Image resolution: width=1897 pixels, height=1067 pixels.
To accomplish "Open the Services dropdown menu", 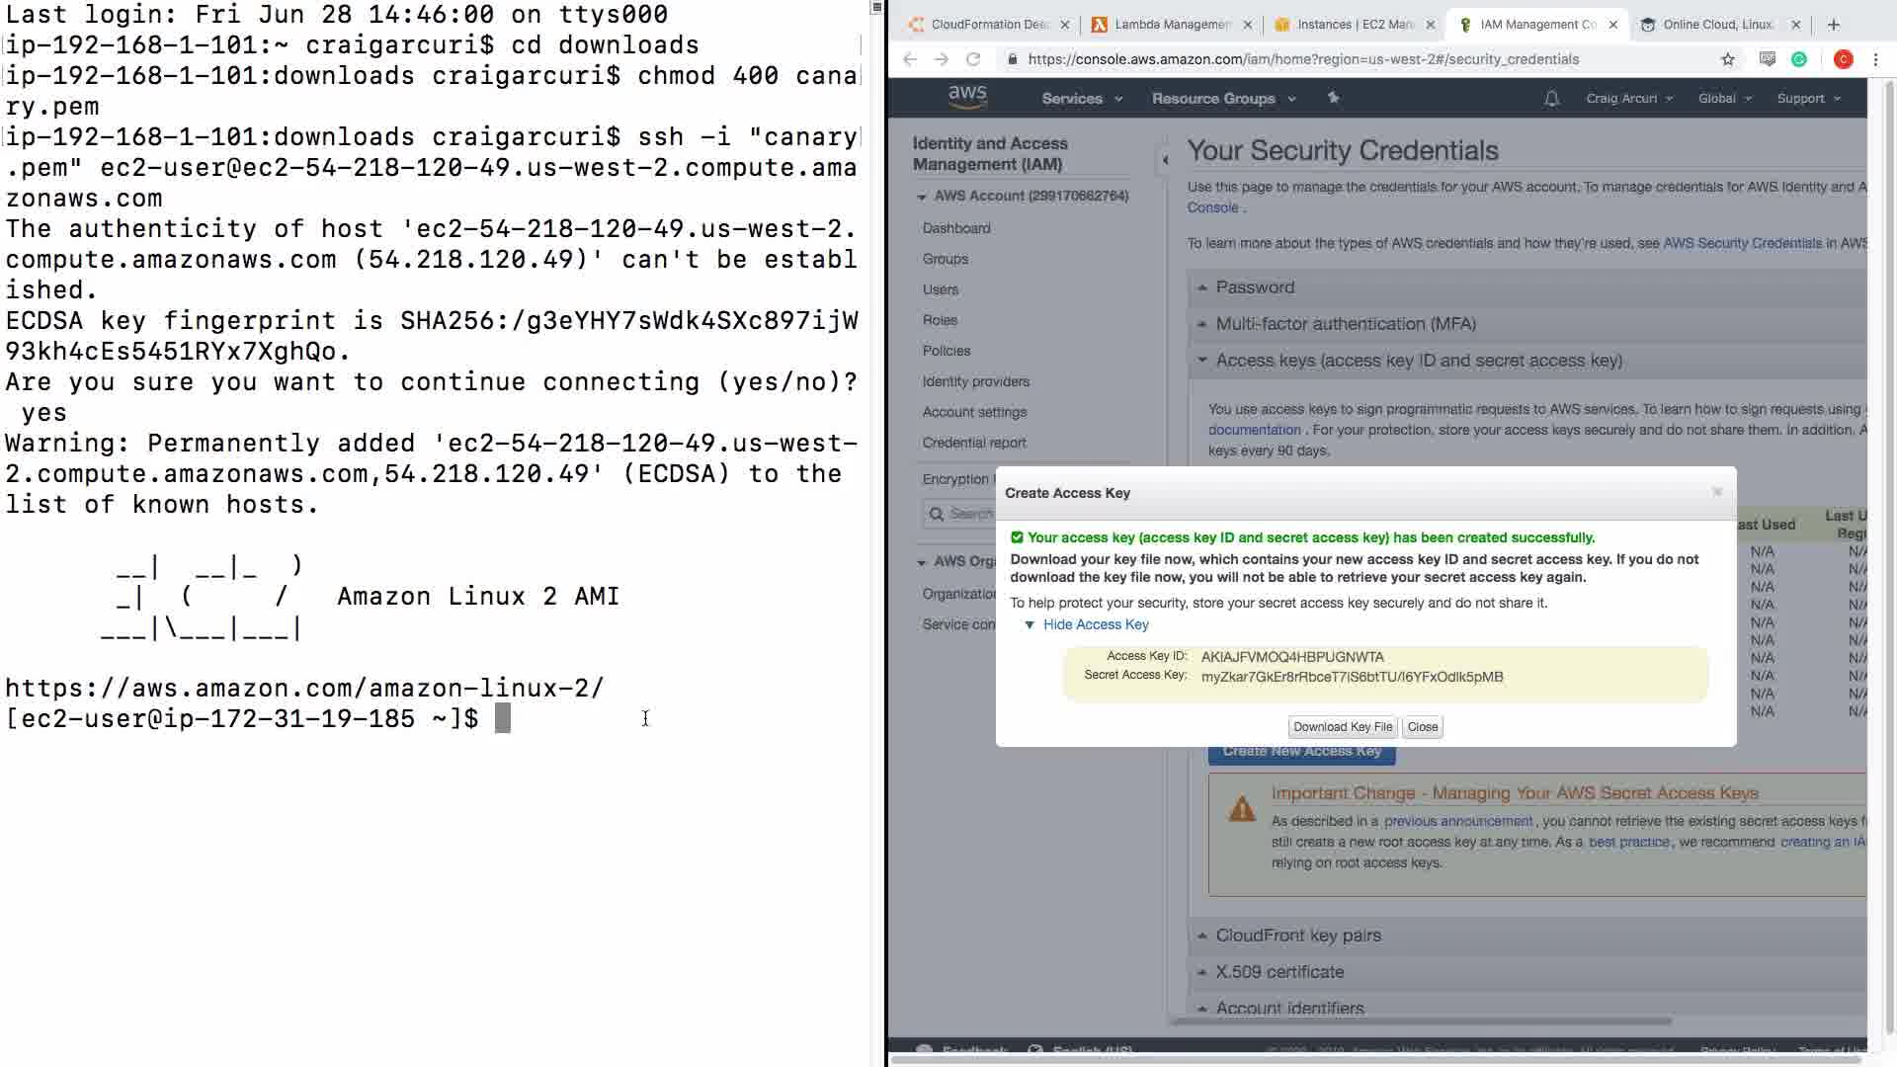I will 1081,99.
